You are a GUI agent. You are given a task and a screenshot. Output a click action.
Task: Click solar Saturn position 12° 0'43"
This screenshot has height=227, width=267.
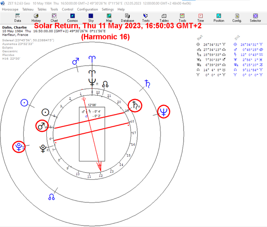(249, 55)
